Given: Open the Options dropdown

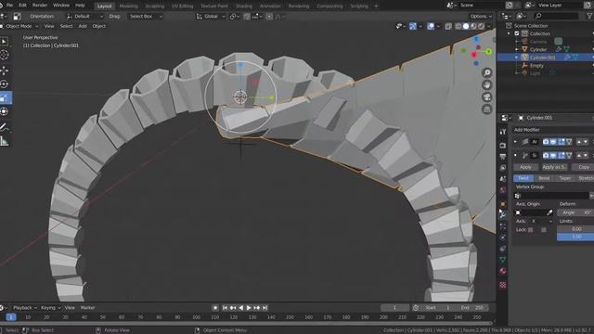Looking at the screenshot, I should point(481,17).
